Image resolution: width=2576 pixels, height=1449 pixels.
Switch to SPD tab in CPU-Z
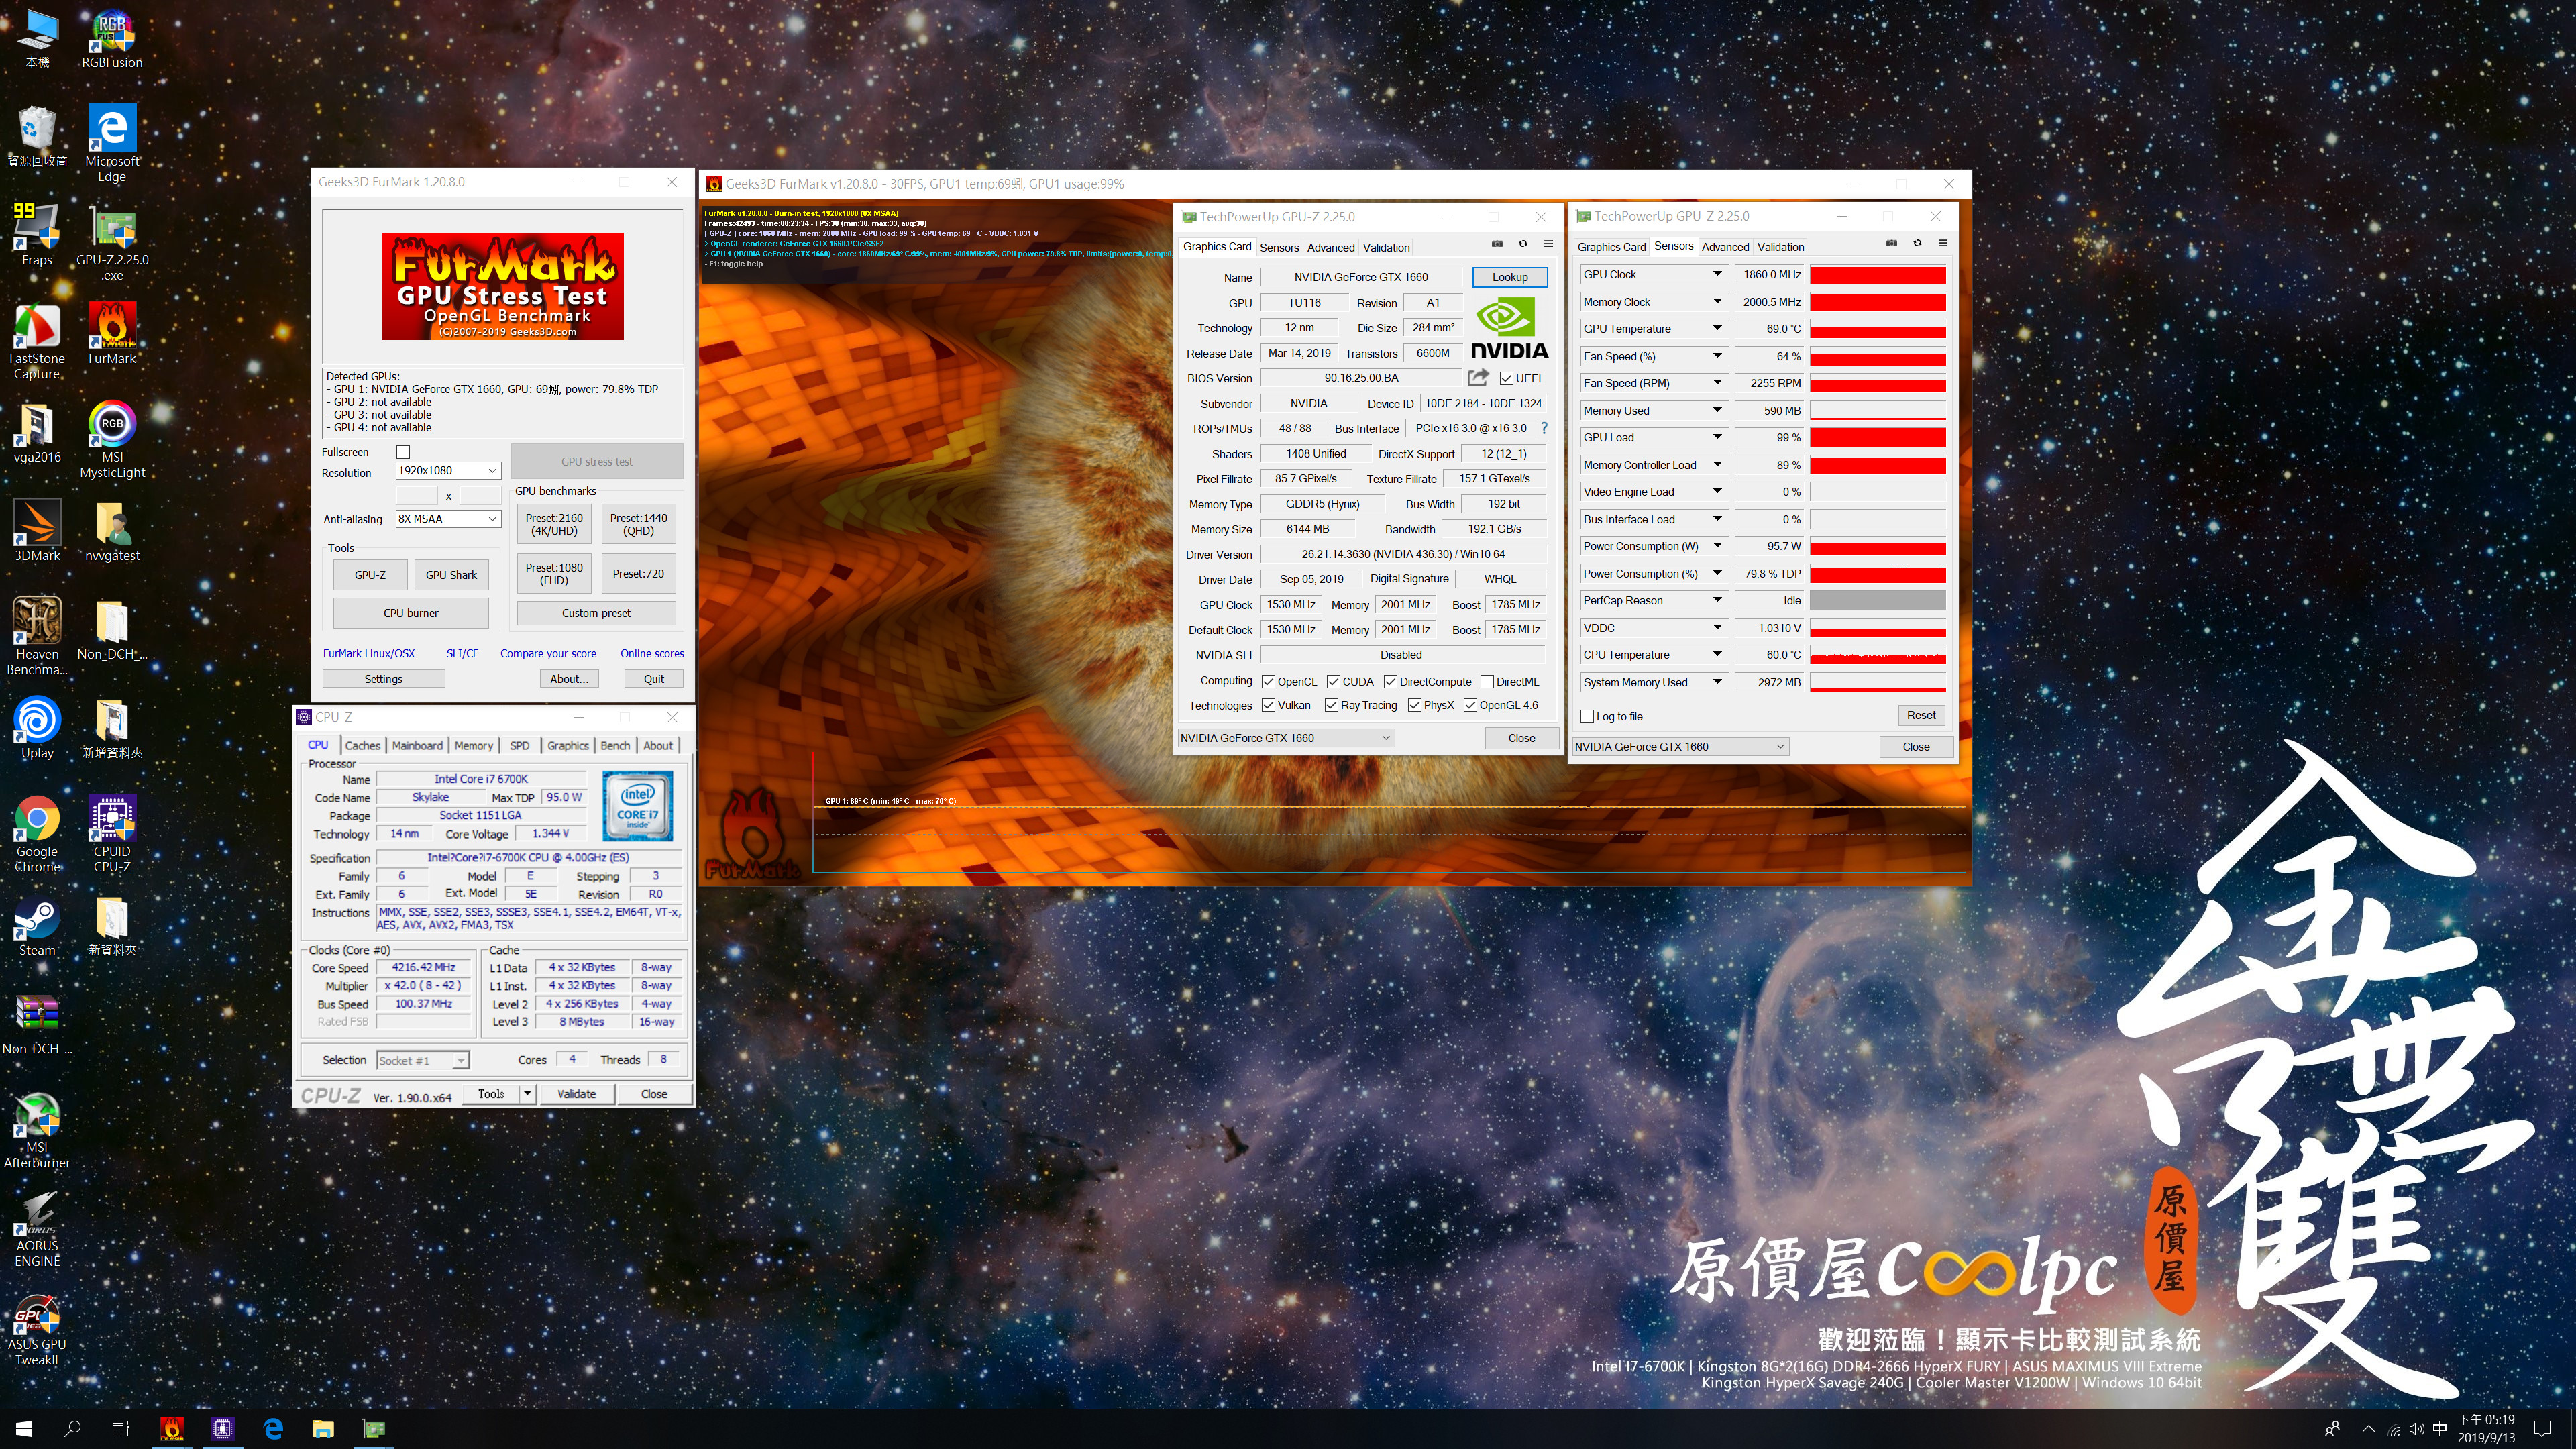519,745
